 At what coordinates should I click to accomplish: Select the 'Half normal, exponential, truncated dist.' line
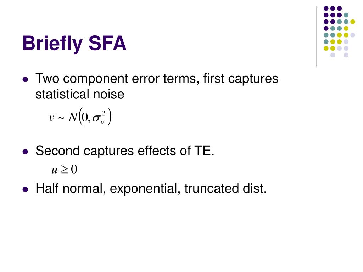151,188
